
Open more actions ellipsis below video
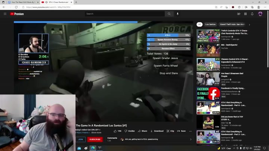coord(190,131)
